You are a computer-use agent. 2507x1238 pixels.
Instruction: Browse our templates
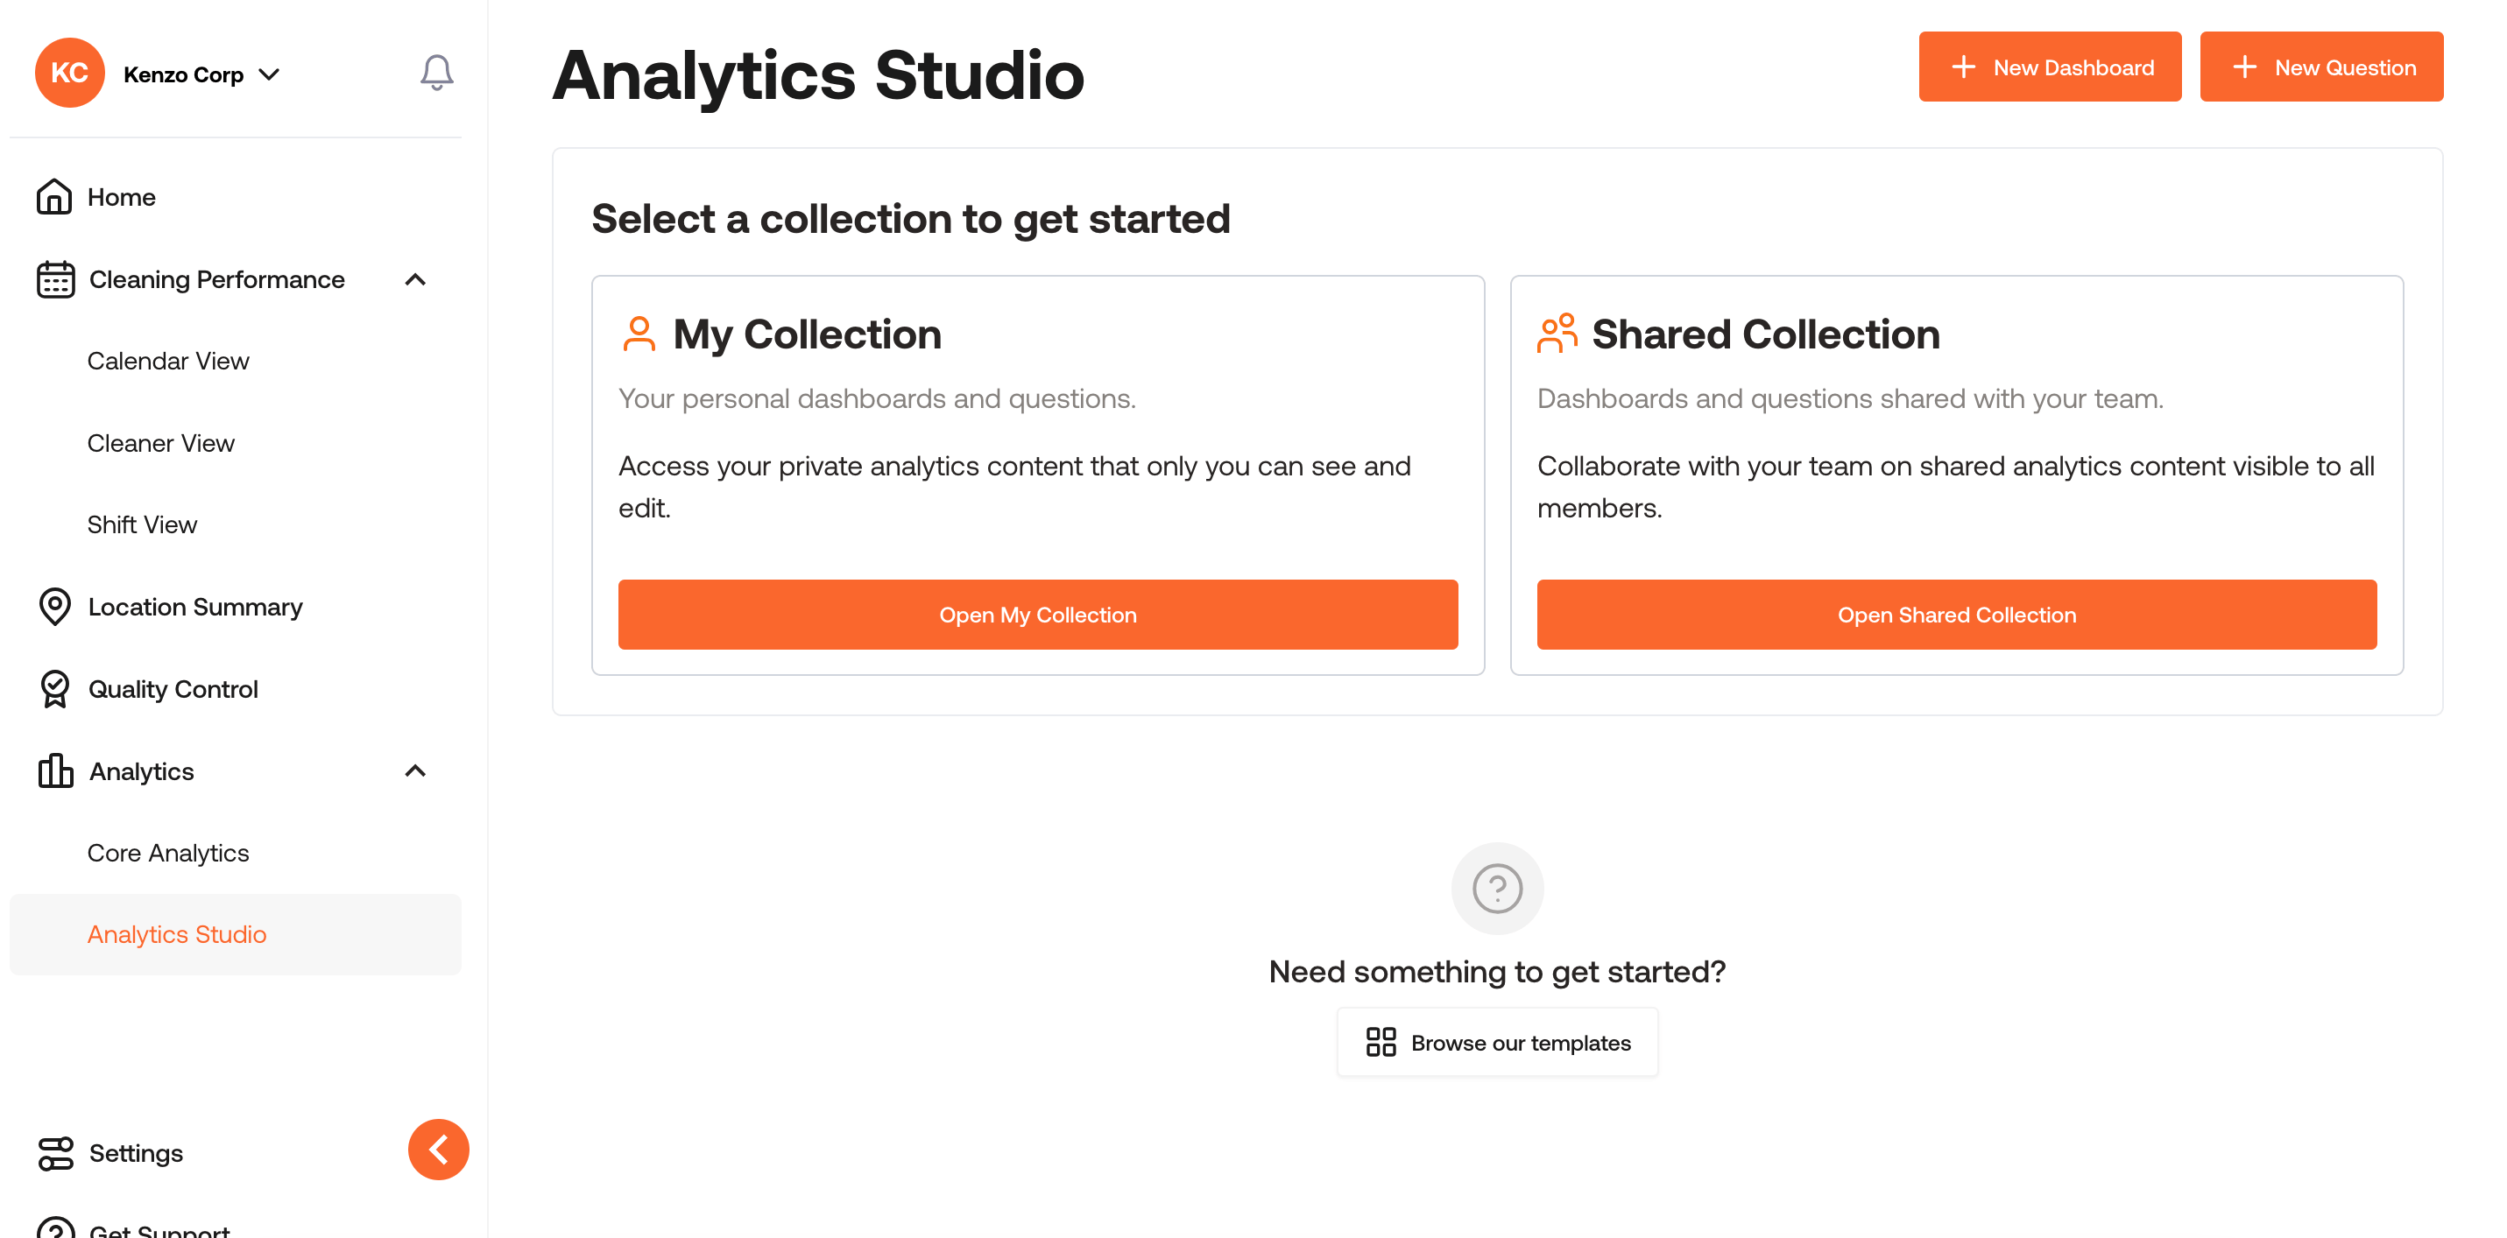pos(1497,1043)
